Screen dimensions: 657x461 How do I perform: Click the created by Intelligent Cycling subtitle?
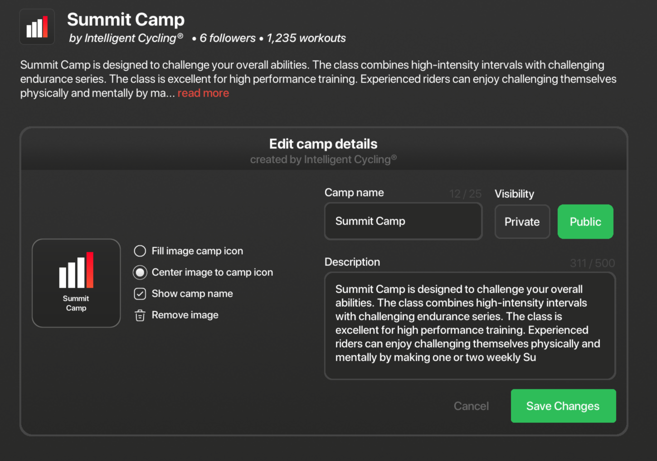click(x=323, y=160)
